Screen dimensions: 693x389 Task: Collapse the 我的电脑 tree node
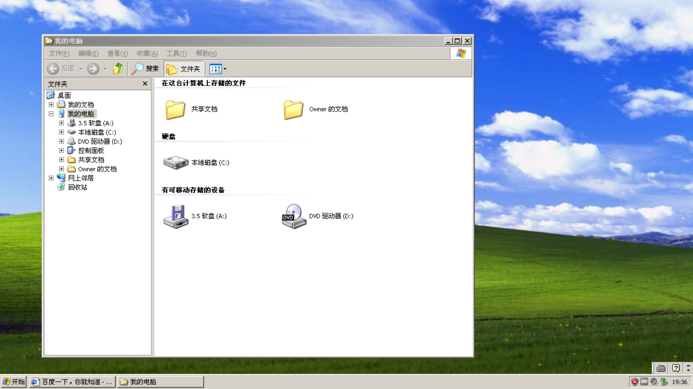51,114
